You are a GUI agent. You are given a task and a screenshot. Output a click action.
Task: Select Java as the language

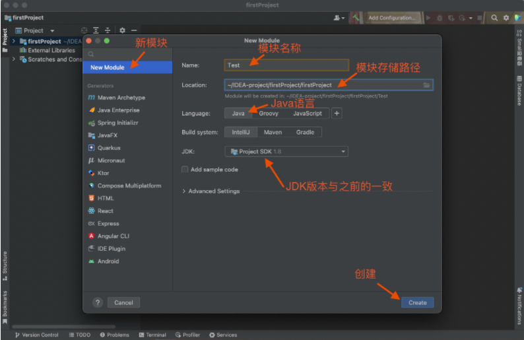tap(238, 114)
